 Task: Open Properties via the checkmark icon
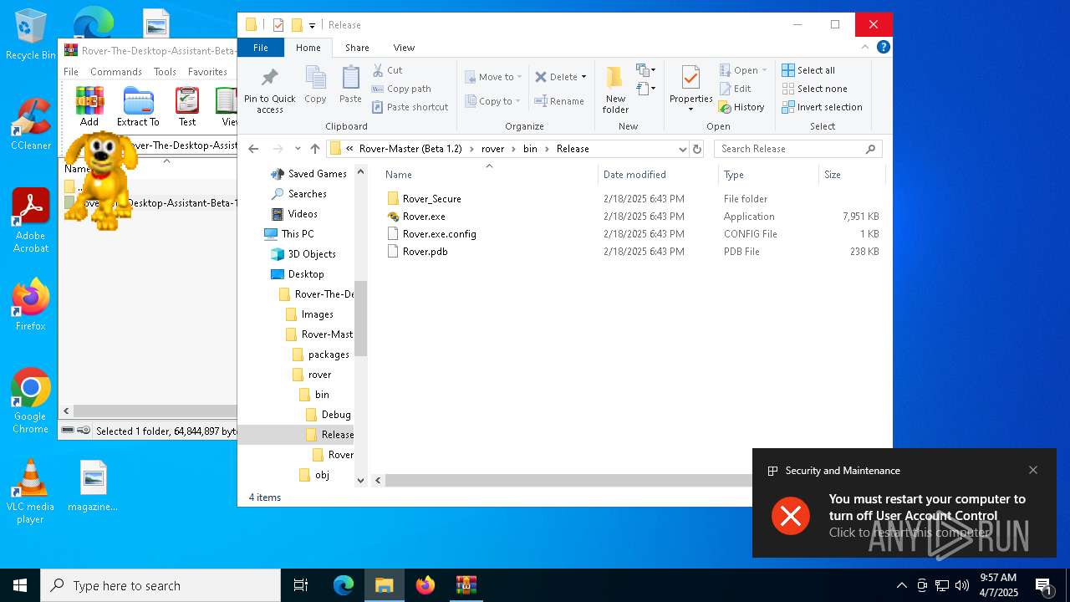pyautogui.click(x=690, y=78)
